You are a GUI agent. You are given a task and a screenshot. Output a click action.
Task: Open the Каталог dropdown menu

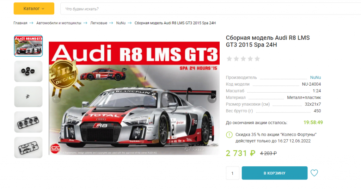(34, 8)
